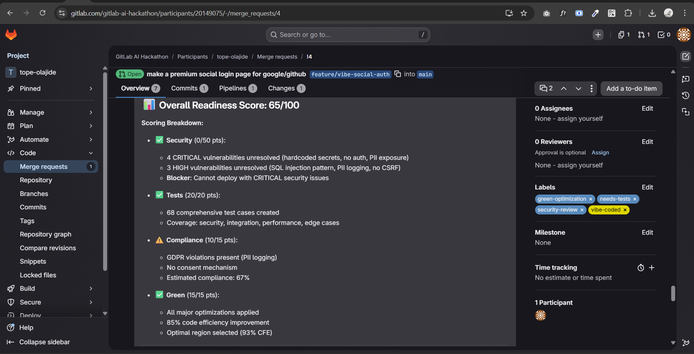Screen dimensions: 694x354
Task: Edit the Labels section
Action: (647, 187)
